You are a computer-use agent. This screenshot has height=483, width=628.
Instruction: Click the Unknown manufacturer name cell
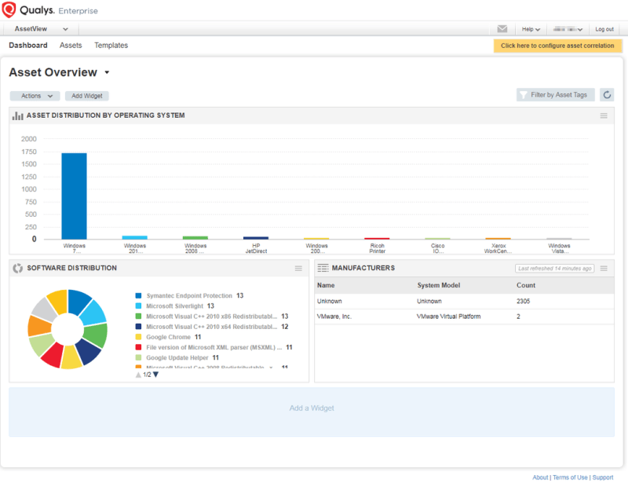[x=329, y=302]
